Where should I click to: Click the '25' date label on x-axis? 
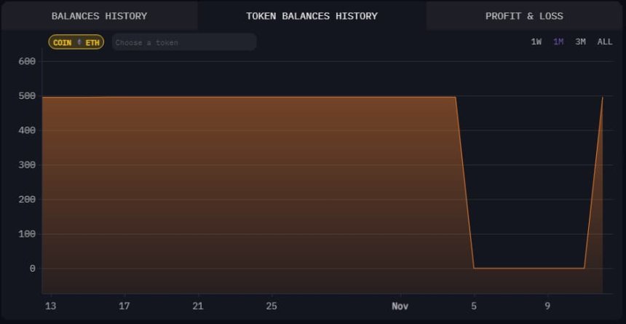click(272, 306)
